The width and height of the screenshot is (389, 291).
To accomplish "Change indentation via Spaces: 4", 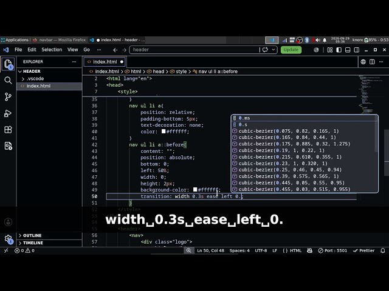I will coord(239,250).
